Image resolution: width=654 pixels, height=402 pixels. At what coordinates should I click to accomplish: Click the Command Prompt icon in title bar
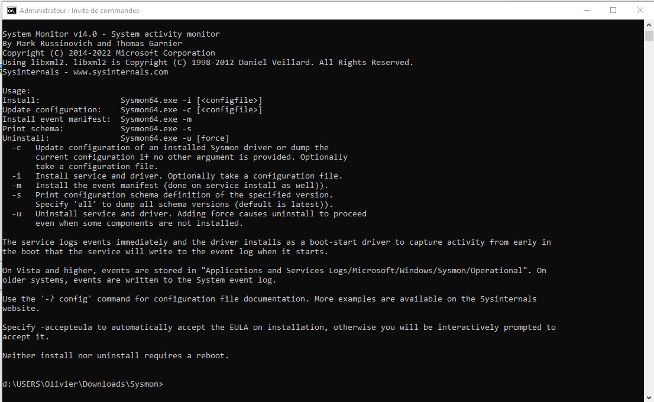pyautogui.click(x=11, y=10)
